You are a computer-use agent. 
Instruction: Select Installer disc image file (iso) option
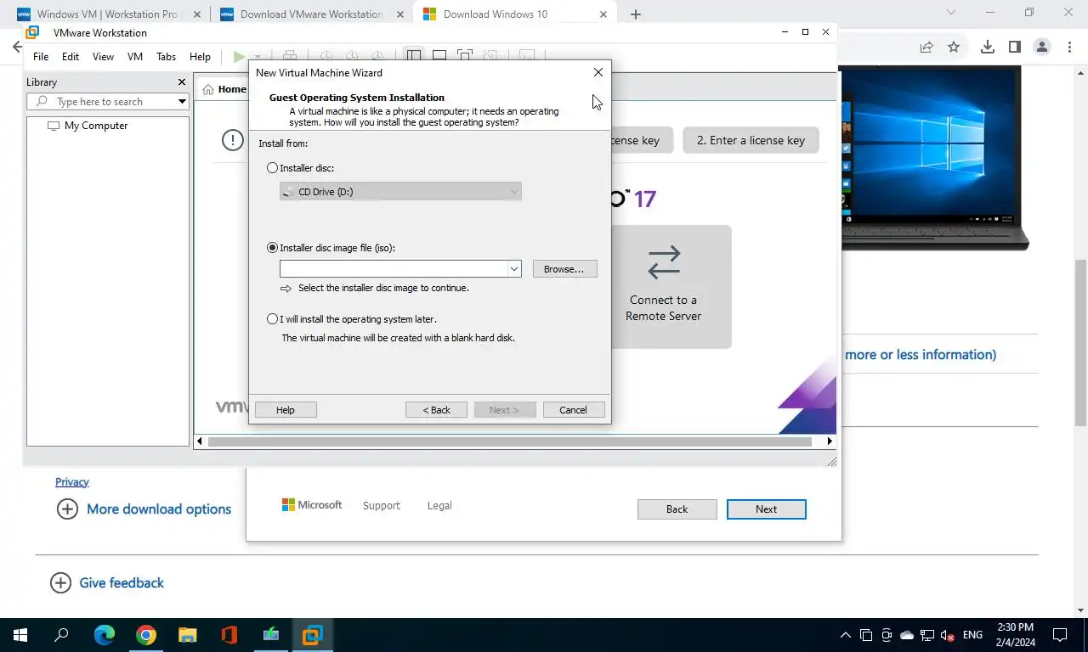(x=272, y=248)
